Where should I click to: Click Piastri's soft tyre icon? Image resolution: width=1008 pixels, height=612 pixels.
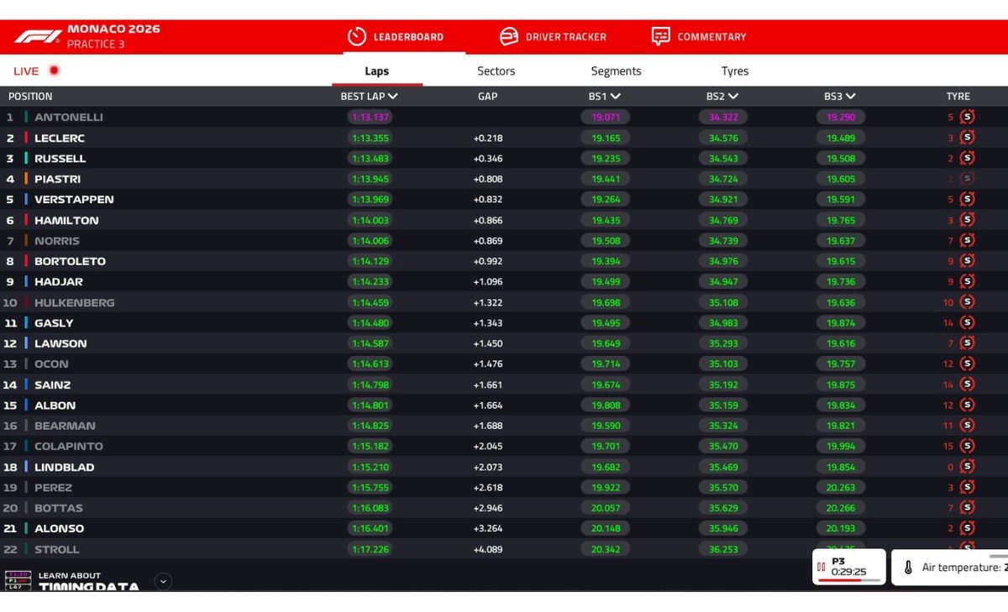coord(967,179)
